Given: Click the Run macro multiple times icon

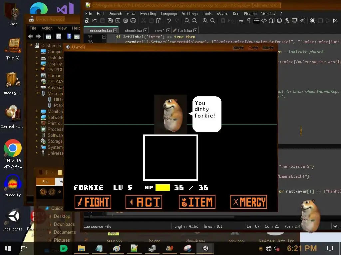Looking at the screenshot, I should [x=336, y=21].
